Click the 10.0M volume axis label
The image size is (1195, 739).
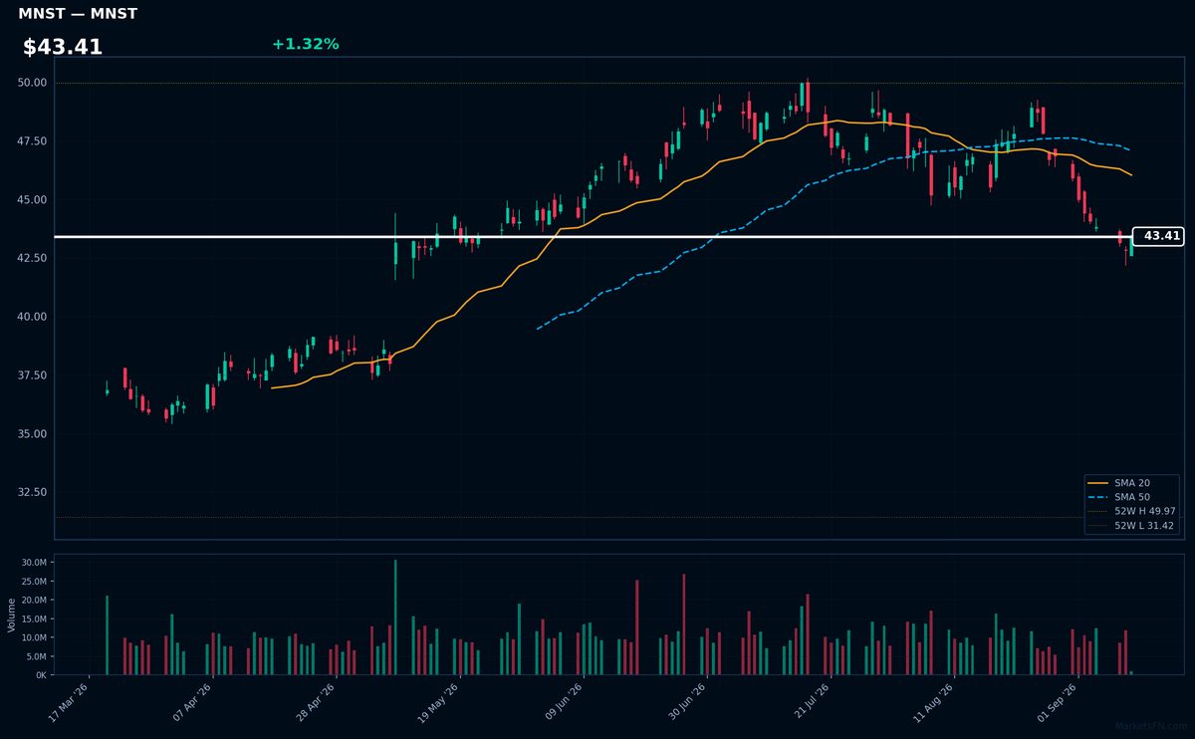point(35,637)
